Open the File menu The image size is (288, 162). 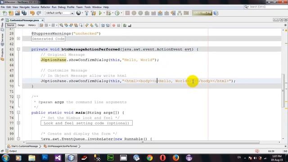[x=3, y=7]
